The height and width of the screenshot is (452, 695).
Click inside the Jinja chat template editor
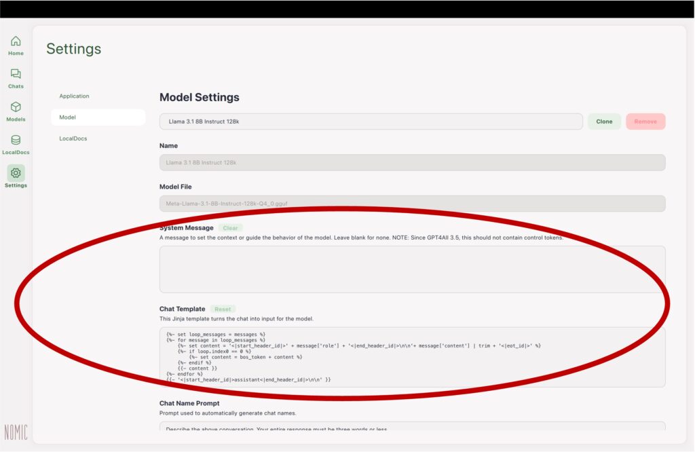[x=412, y=357]
